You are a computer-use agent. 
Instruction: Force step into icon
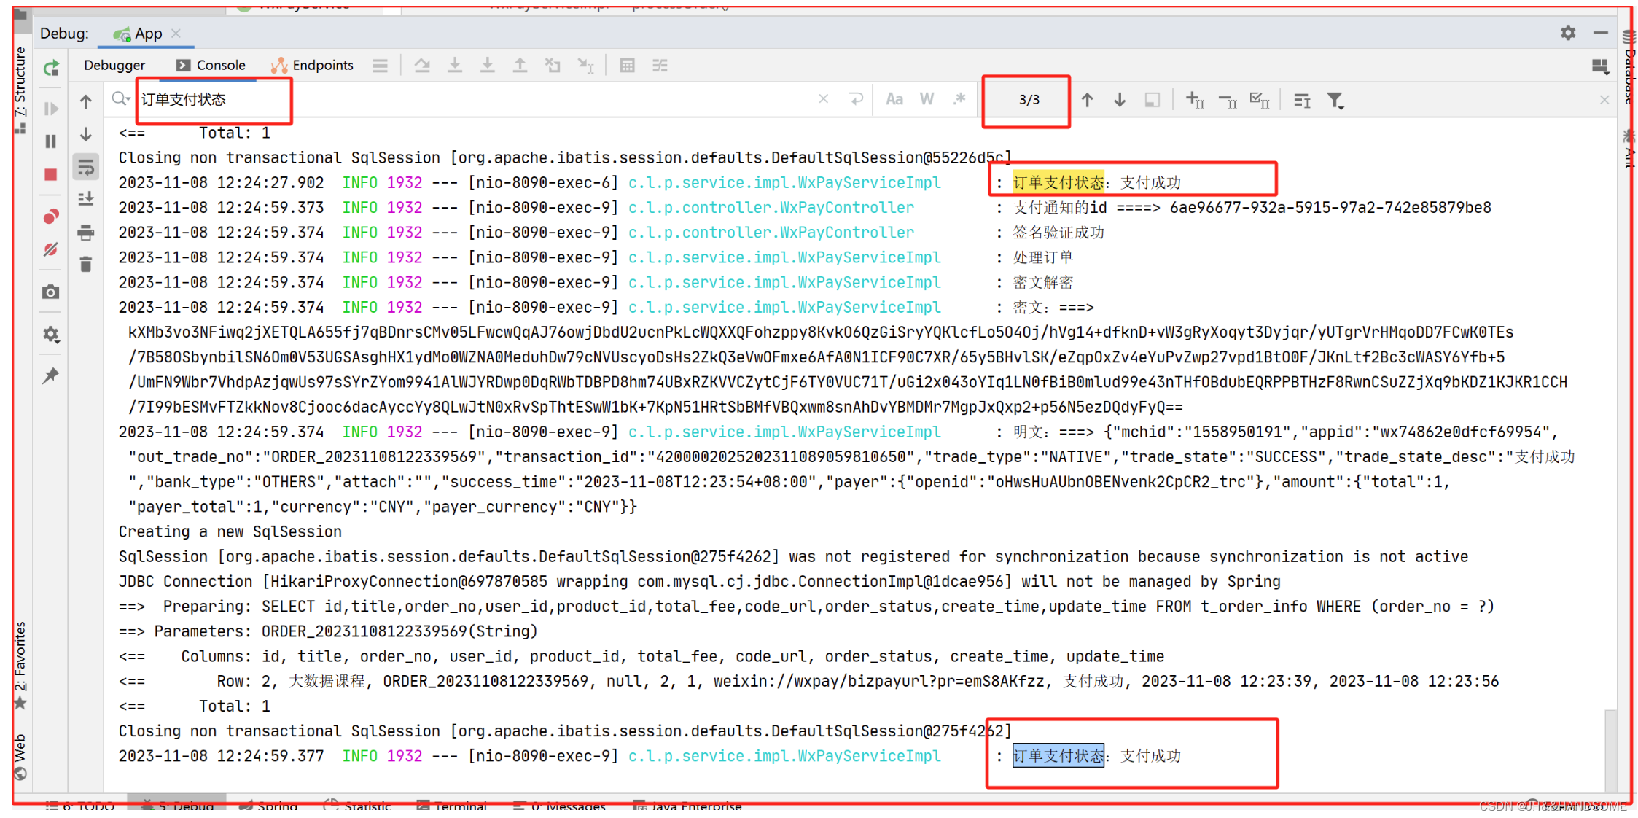coord(488,66)
